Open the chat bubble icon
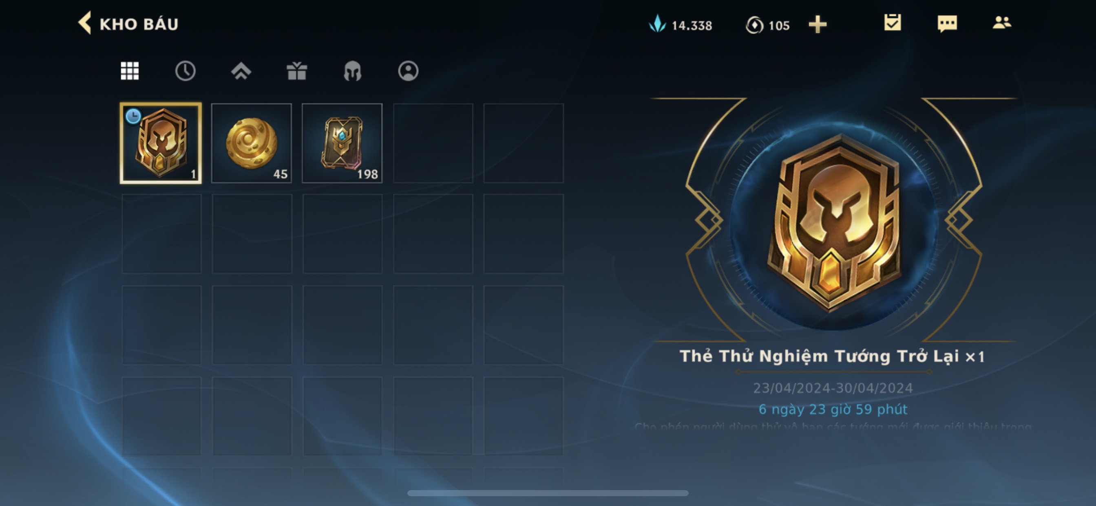1096x506 pixels. click(x=947, y=23)
